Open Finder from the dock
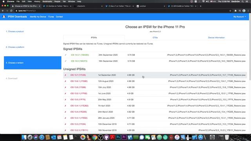This screenshot has width=251, height=141. [24, 137]
